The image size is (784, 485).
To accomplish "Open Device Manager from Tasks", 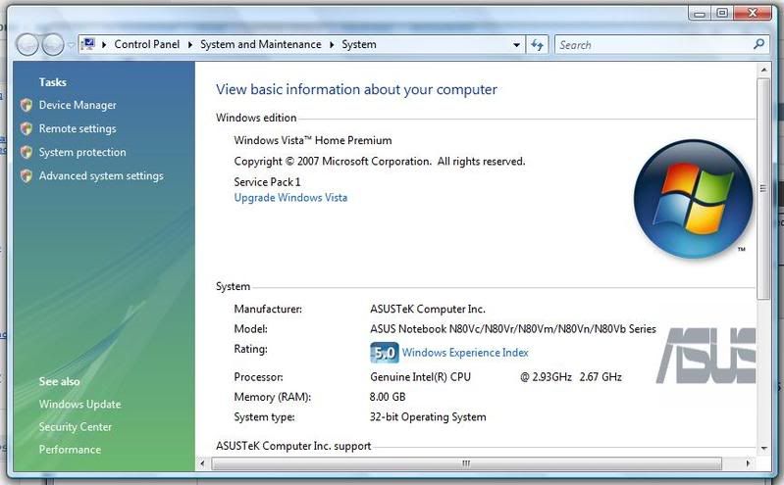I will (78, 105).
